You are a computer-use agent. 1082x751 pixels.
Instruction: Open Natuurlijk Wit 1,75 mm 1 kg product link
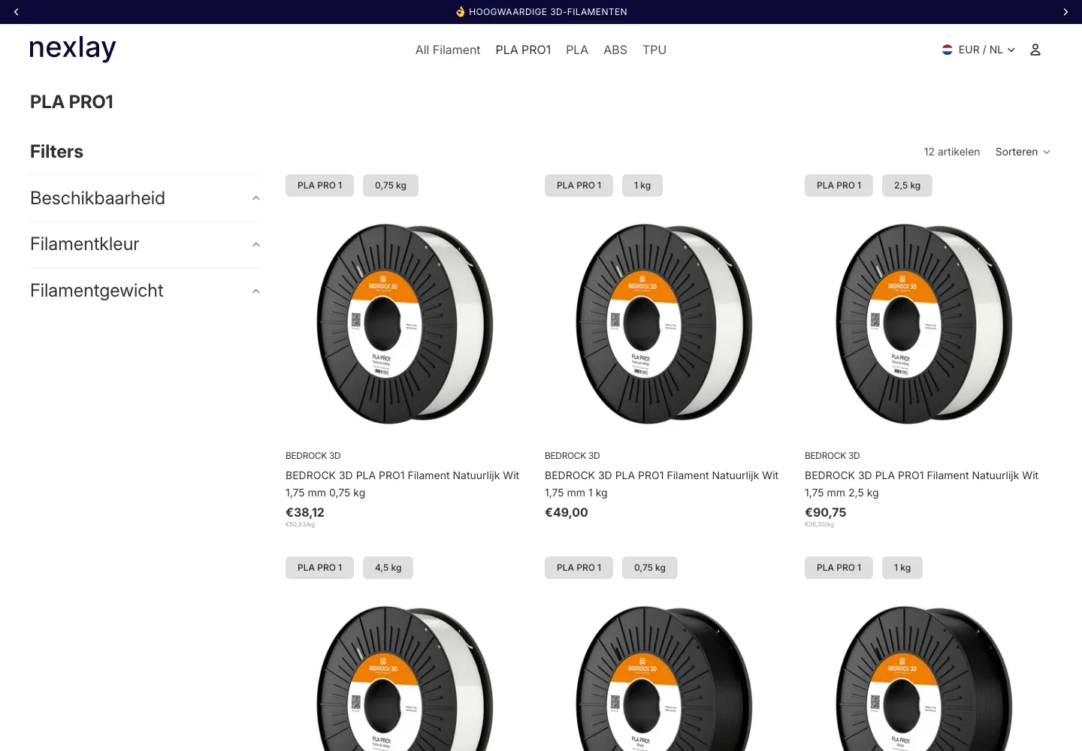click(662, 484)
